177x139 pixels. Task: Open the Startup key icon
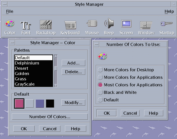tap(167, 24)
